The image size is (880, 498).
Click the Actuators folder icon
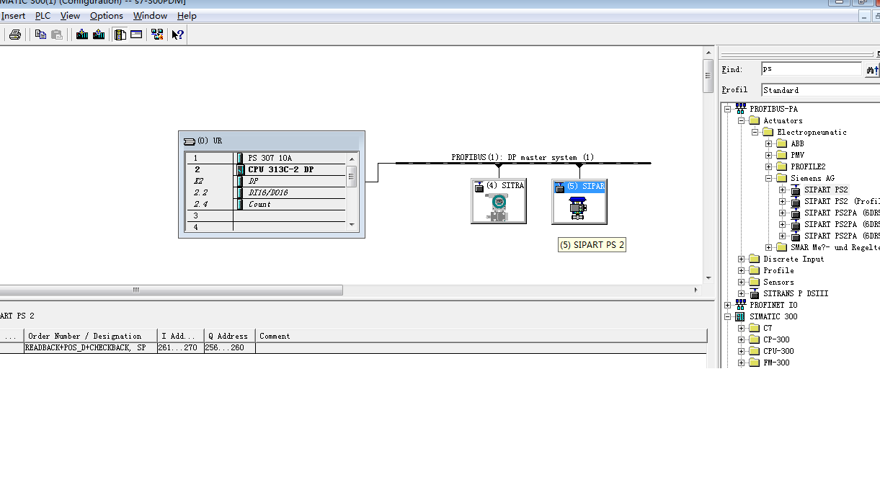tap(754, 120)
